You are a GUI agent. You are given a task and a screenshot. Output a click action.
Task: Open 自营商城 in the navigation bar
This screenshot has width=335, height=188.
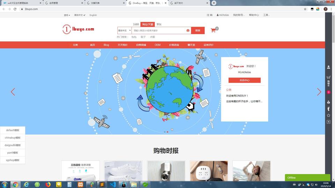pyautogui.click(x=141, y=45)
